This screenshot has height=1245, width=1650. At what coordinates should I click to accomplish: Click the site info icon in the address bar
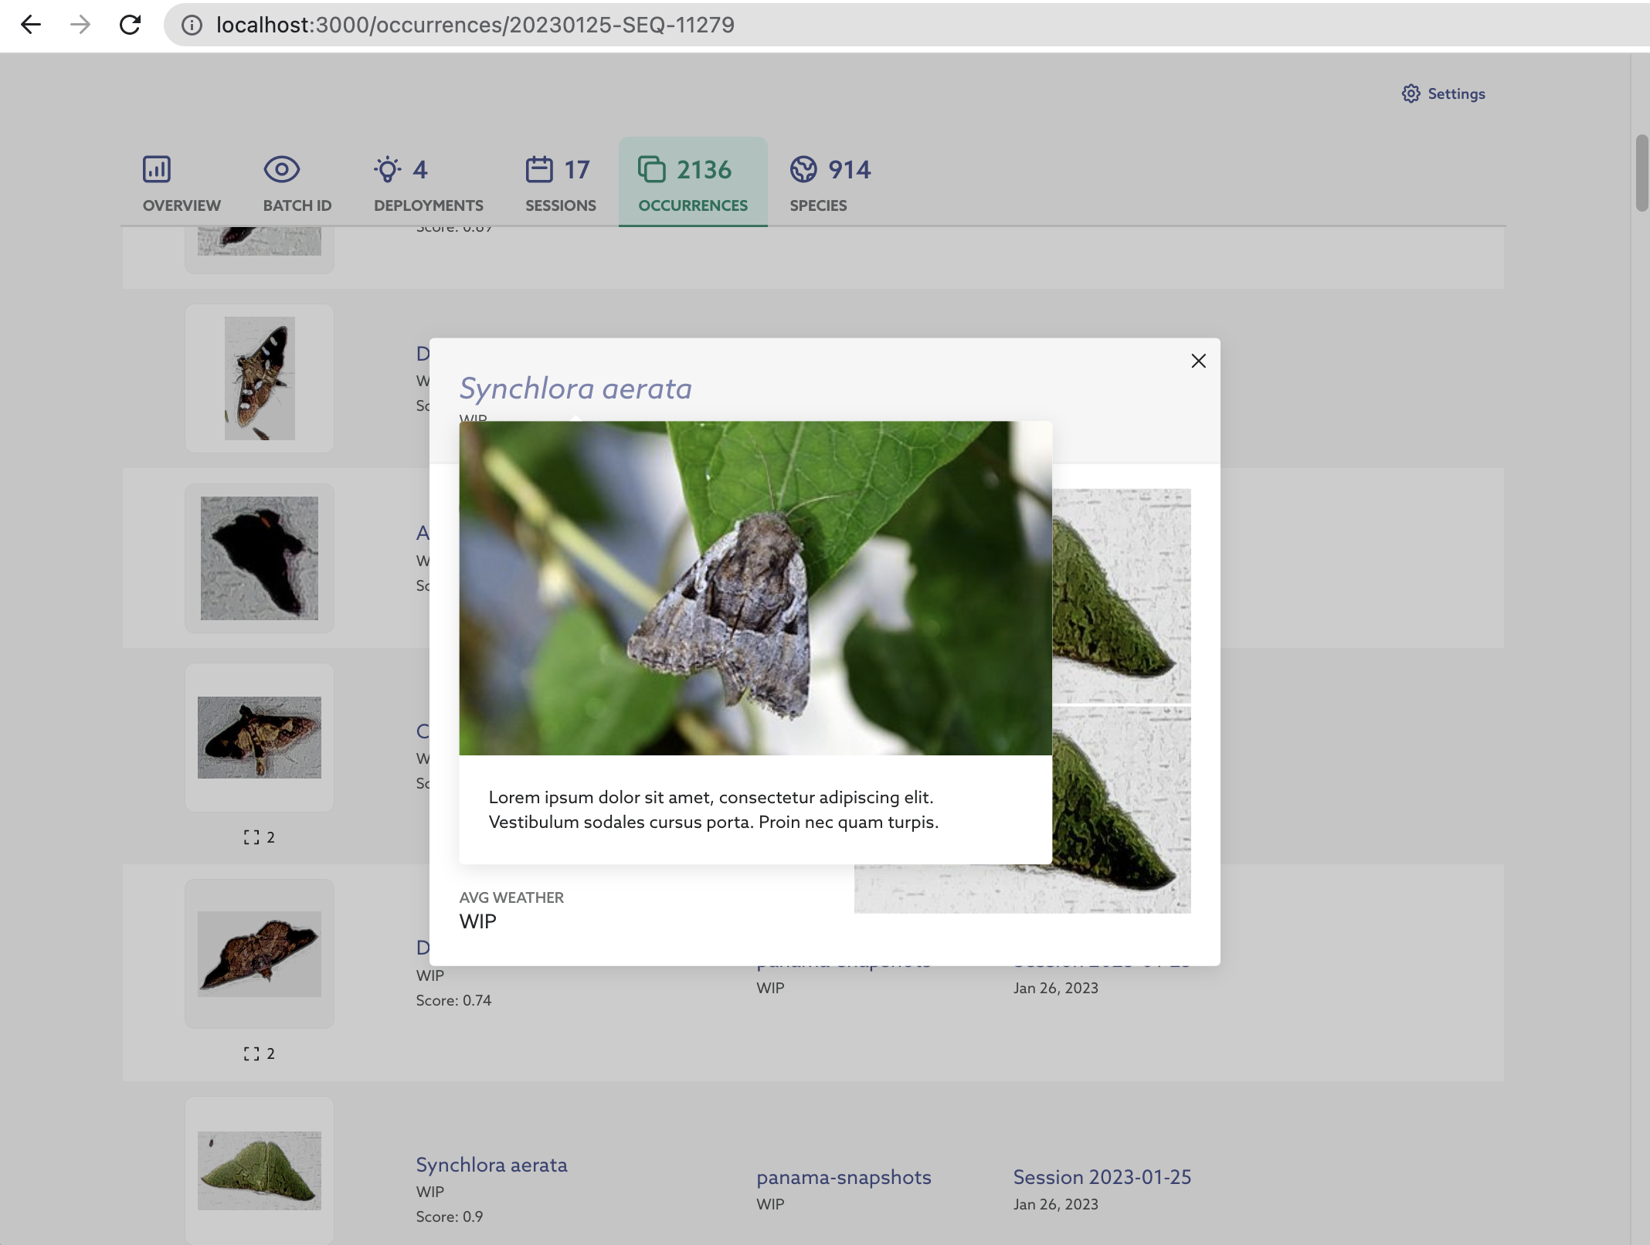point(192,25)
